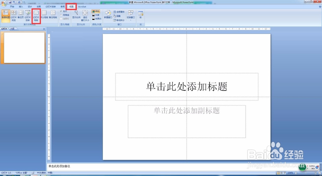Open 备注页 notes page view
Viewport: 322px width, 176px height.
[x=21, y=15]
